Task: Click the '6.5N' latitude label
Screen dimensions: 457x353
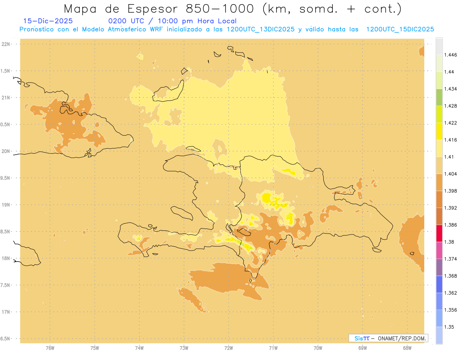Action: coord(6,339)
